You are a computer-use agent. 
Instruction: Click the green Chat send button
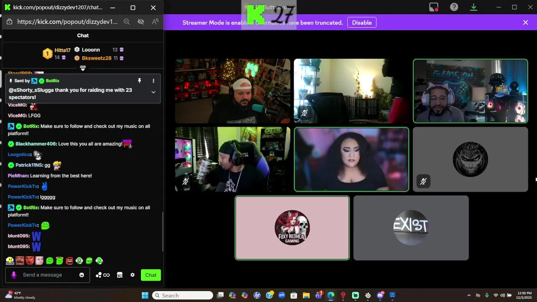click(151, 275)
